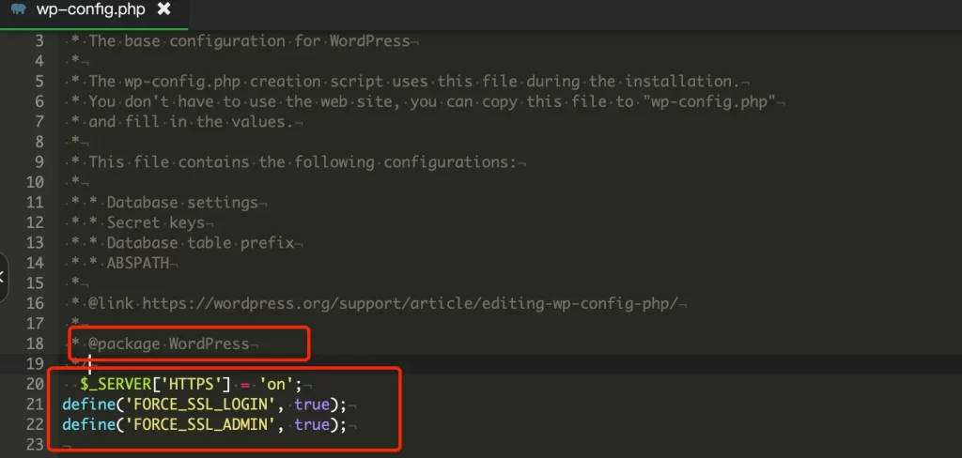
Task: Click the 'on' string value on line 20
Action: [x=276, y=385]
